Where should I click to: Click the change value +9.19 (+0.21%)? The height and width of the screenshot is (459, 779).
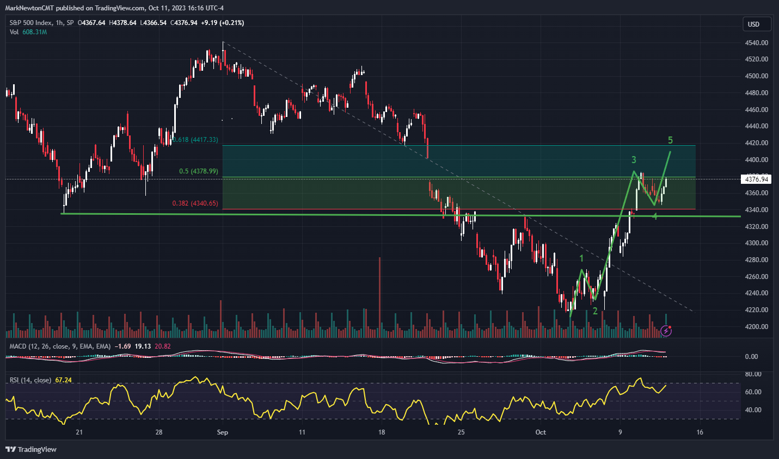click(222, 23)
